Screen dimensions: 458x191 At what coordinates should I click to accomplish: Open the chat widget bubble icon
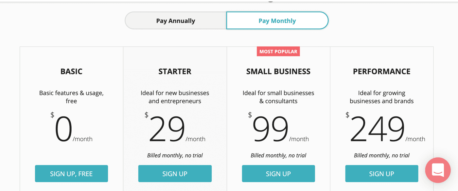click(438, 170)
